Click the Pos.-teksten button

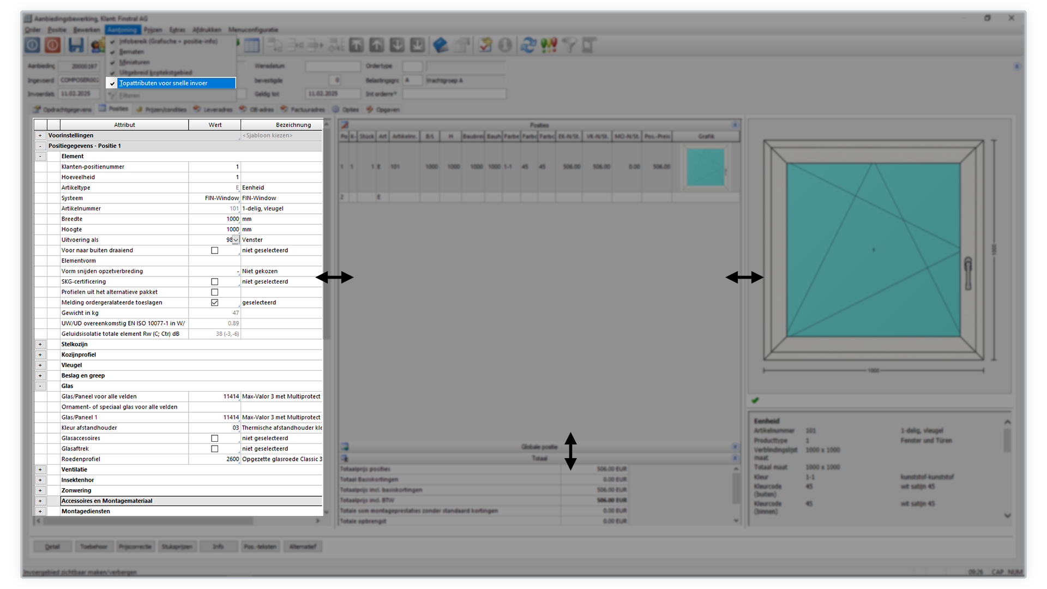pyautogui.click(x=260, y=546)
